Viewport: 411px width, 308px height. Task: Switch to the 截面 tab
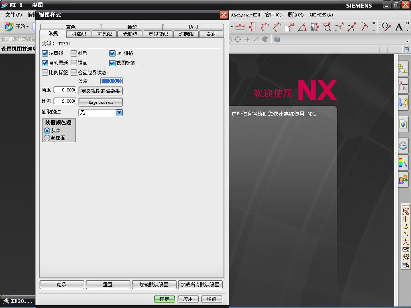[x=212, y=34]
